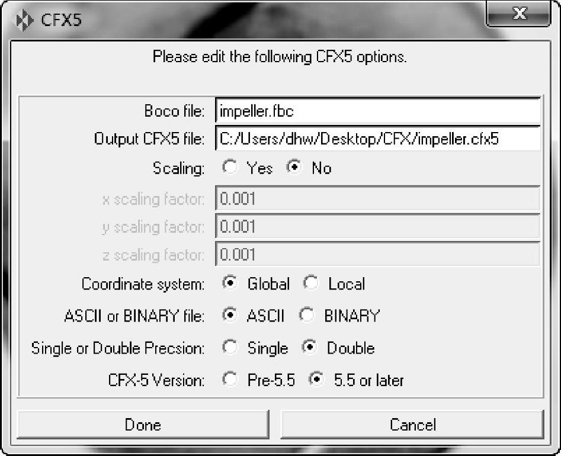This screenshot has width=561, height=456.
Task: Pick 5.5 or later version
Action: pyautogui.click(x=316, y=379)
